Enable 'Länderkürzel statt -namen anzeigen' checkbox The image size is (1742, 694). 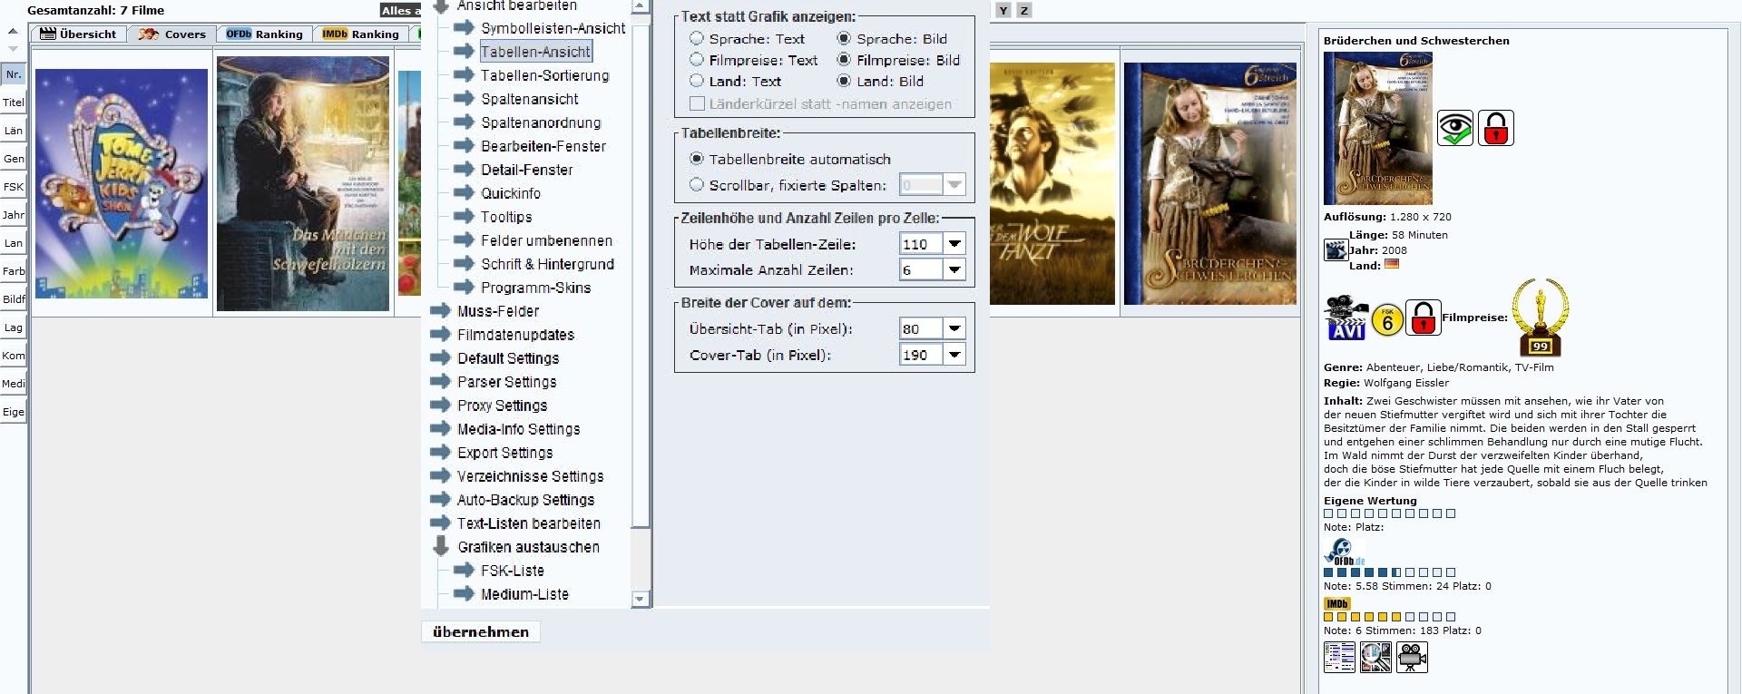tap(697, 104)
